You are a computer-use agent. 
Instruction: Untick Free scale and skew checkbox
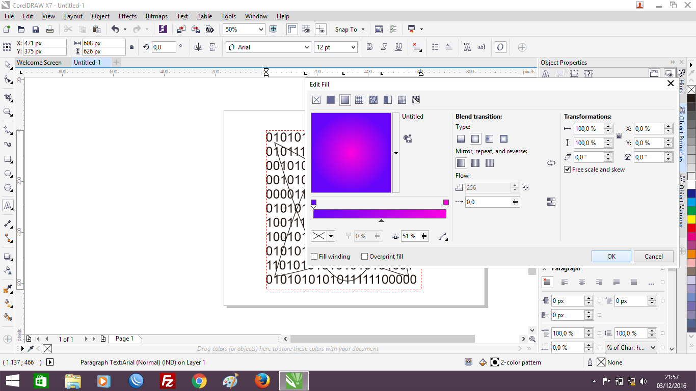568,170
